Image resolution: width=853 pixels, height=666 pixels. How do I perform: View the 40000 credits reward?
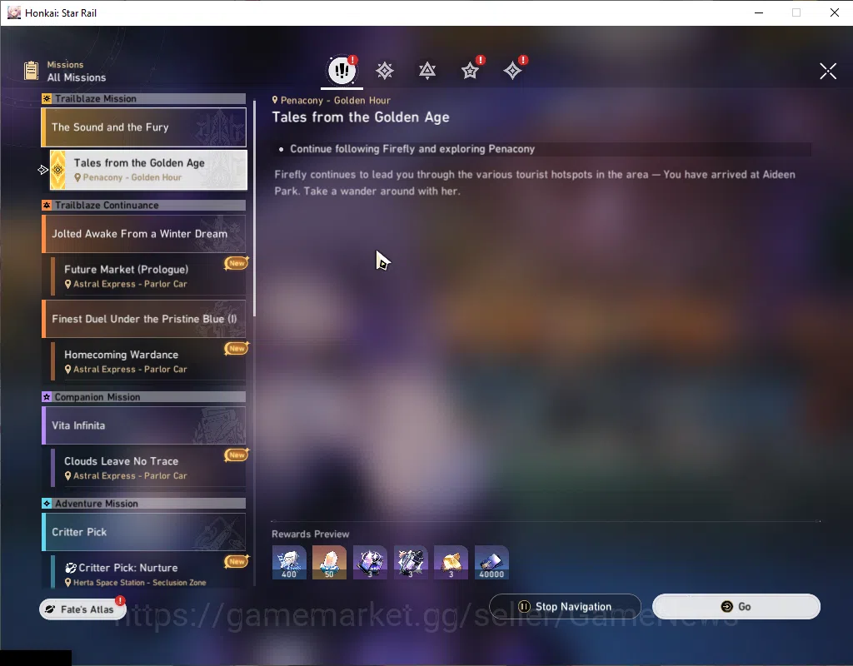pos(491,563)
